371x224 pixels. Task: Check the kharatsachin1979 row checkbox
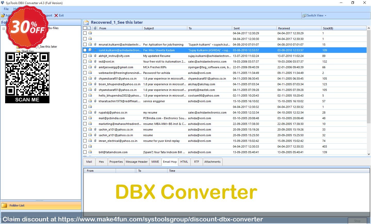[85, 101]
